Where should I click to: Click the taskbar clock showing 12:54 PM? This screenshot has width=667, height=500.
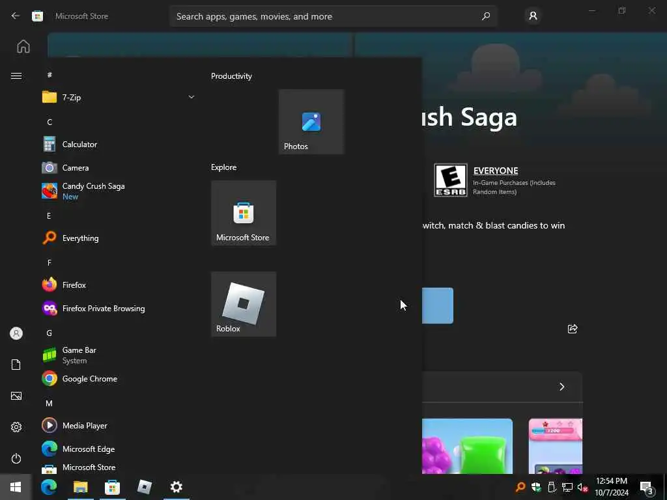[x=612, y=487]
